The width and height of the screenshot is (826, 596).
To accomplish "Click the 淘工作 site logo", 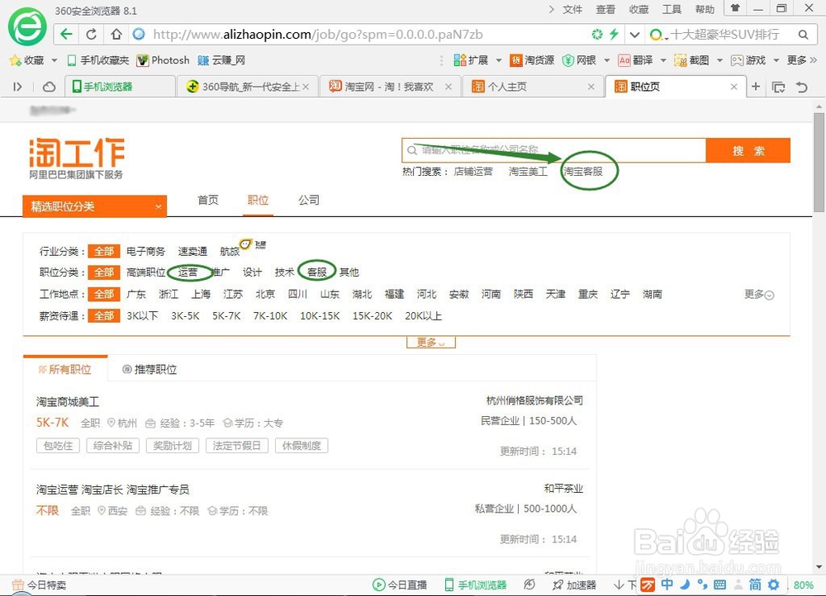I will tap(77, 158).
